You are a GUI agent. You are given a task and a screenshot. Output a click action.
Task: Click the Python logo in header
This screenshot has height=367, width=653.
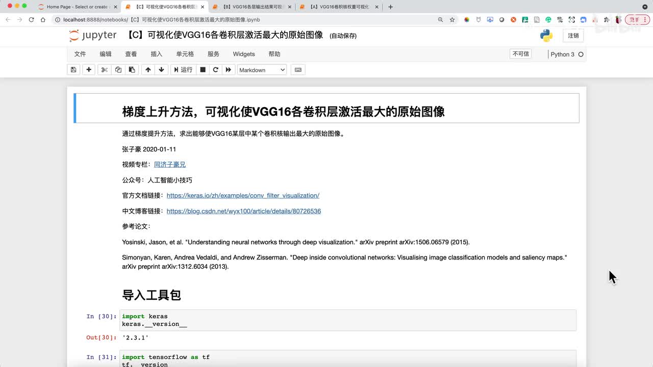click(546, 36)
